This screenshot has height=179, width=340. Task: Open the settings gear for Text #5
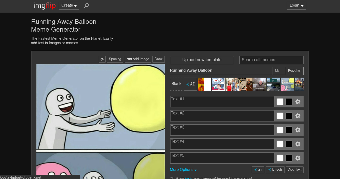point(298,158)
